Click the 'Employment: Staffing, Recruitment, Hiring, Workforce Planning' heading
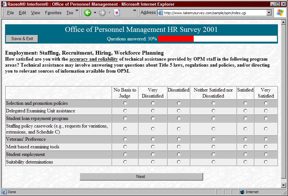This screenshot has width=288, height=196. (85, 53)
